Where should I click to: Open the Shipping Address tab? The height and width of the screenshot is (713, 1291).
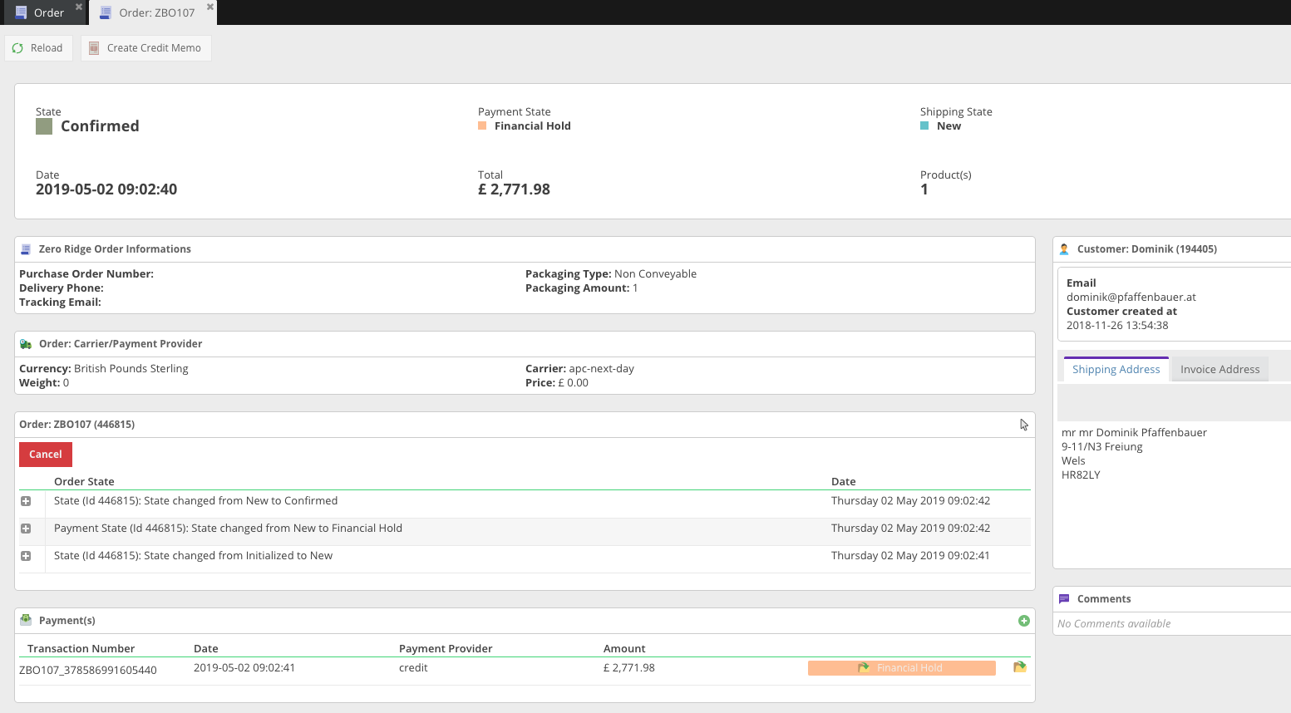[1116, 370]
